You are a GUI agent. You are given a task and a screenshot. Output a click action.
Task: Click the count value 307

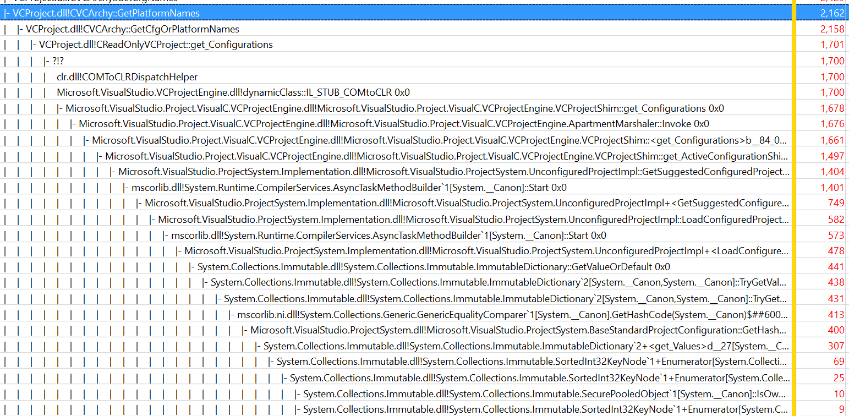click(x=836, y=346)
